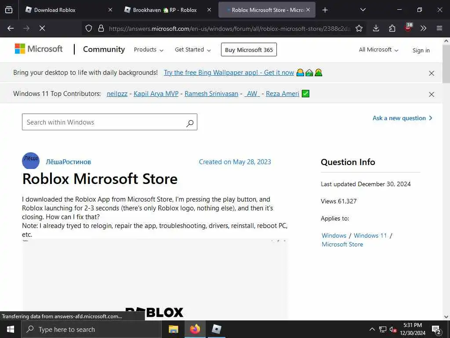This screenshot has height=338, width=450.
Task: Open Firefox application hamburger menu
Action: click(439, 28)
